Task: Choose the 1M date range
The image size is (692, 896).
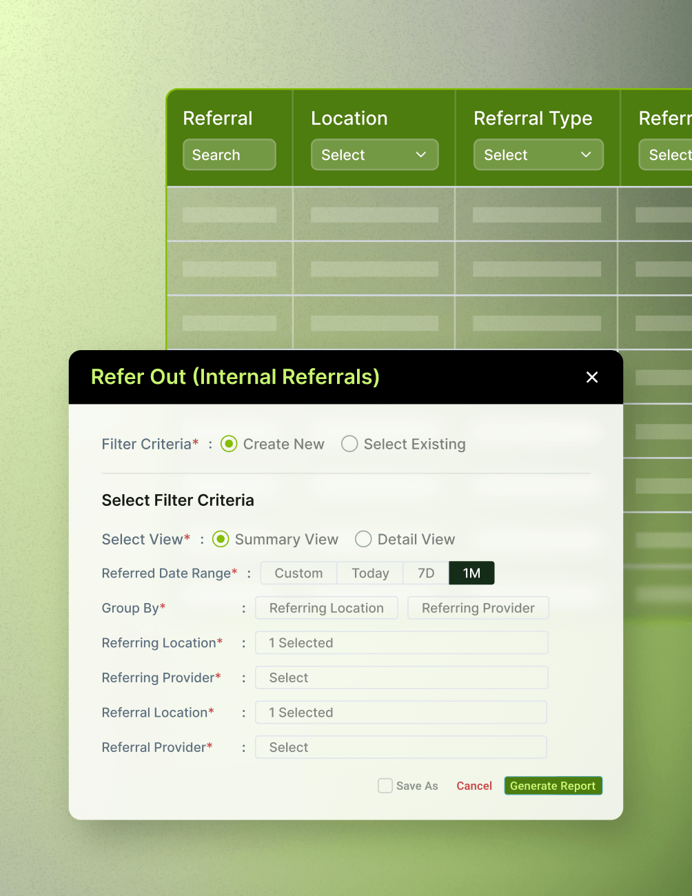Action: tap(471, 573)
